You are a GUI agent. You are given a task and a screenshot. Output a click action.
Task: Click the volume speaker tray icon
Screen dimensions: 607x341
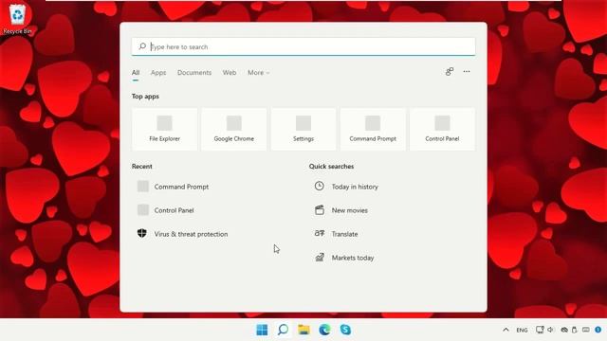click(x=551, y=330)
